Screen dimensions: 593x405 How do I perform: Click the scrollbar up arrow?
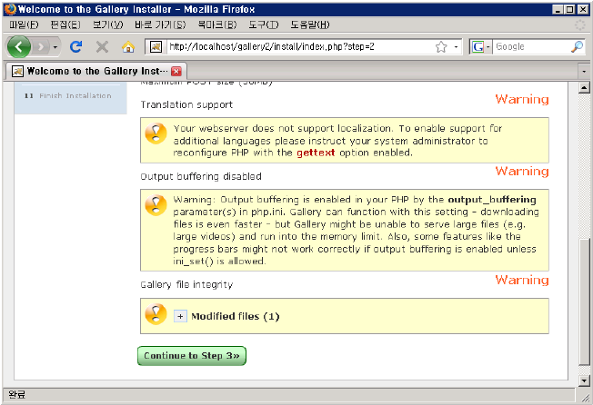(584, 88)
